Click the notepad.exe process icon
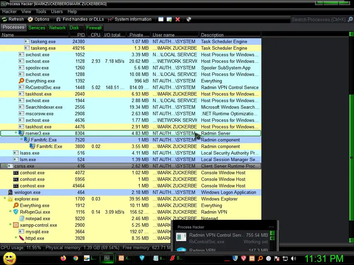 tap(21, 218)
